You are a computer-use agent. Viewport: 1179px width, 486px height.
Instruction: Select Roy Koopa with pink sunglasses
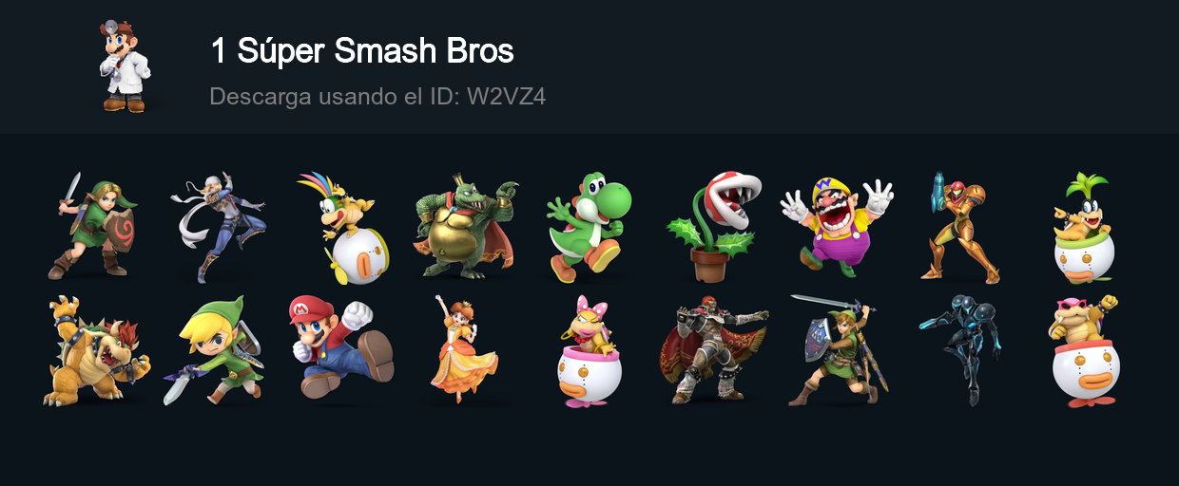pyautogui.click(x=1084, y=350)
